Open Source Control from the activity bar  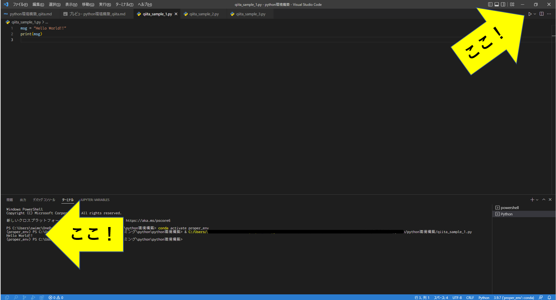click(24, 298)
